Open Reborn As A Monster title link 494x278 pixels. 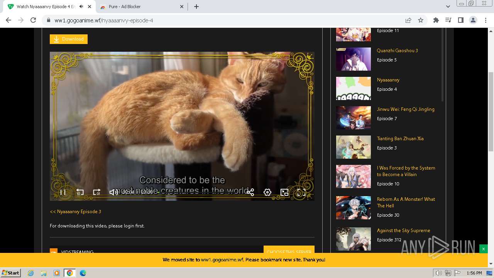406,202
